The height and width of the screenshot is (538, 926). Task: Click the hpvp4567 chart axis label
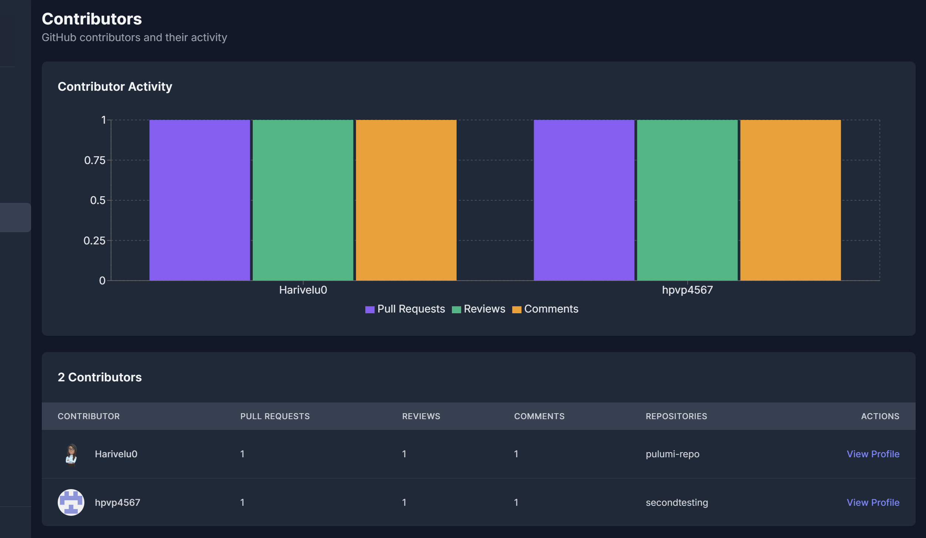[x=687, y=290]
